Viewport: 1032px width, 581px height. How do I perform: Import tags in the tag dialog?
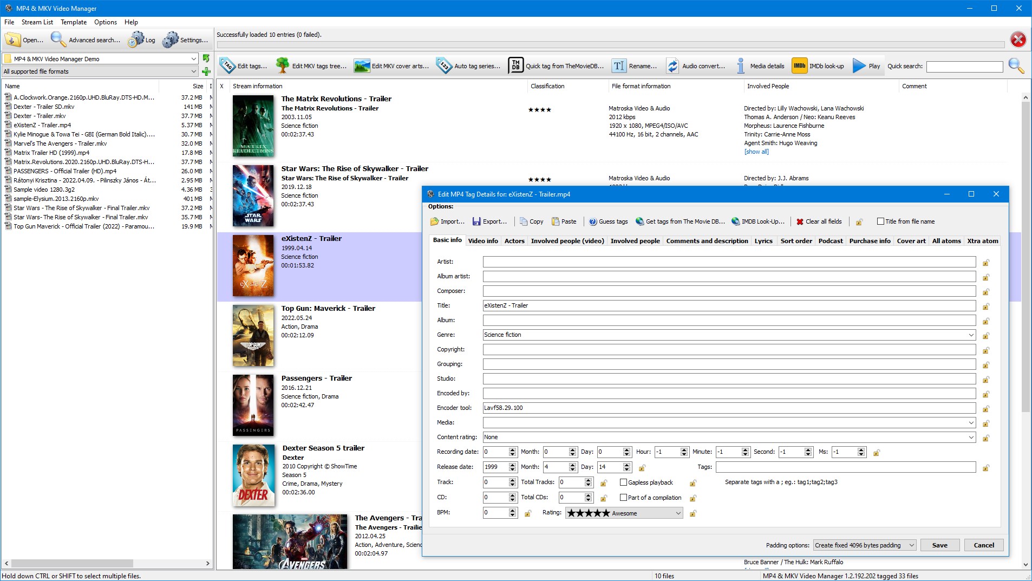pos(447,221)
